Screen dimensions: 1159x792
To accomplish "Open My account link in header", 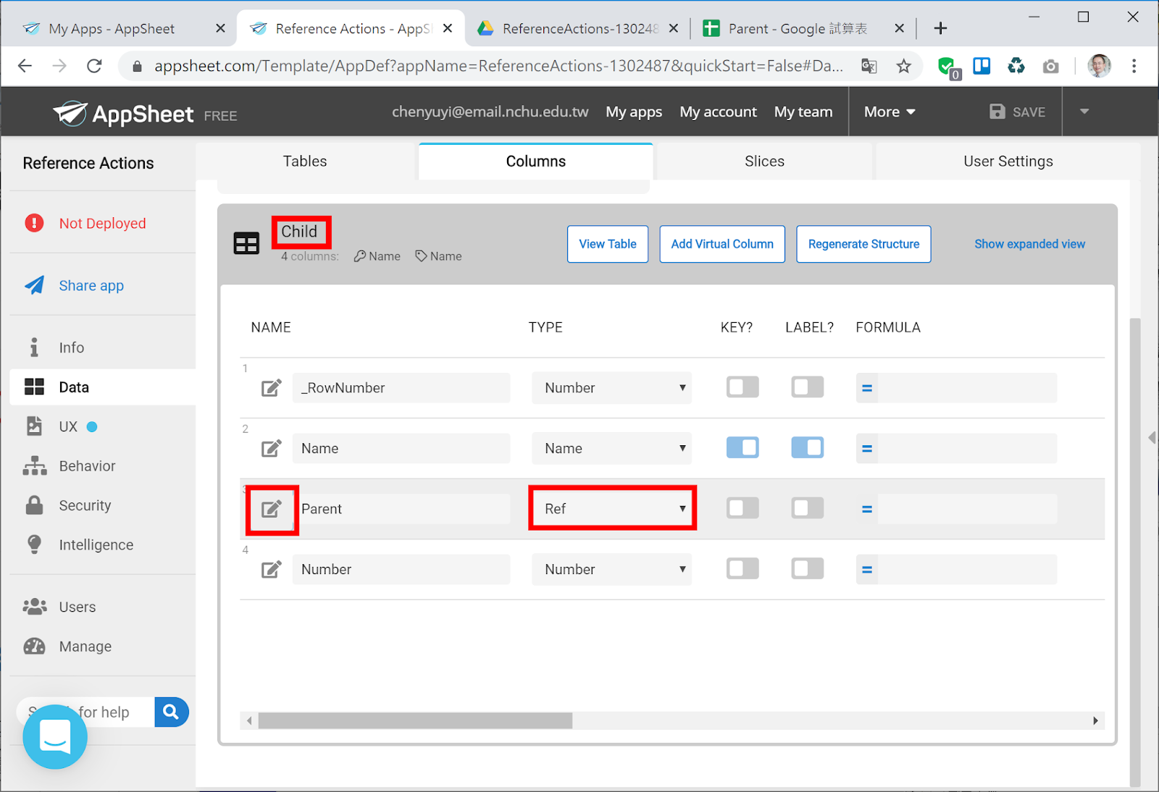I will point(718,112).
